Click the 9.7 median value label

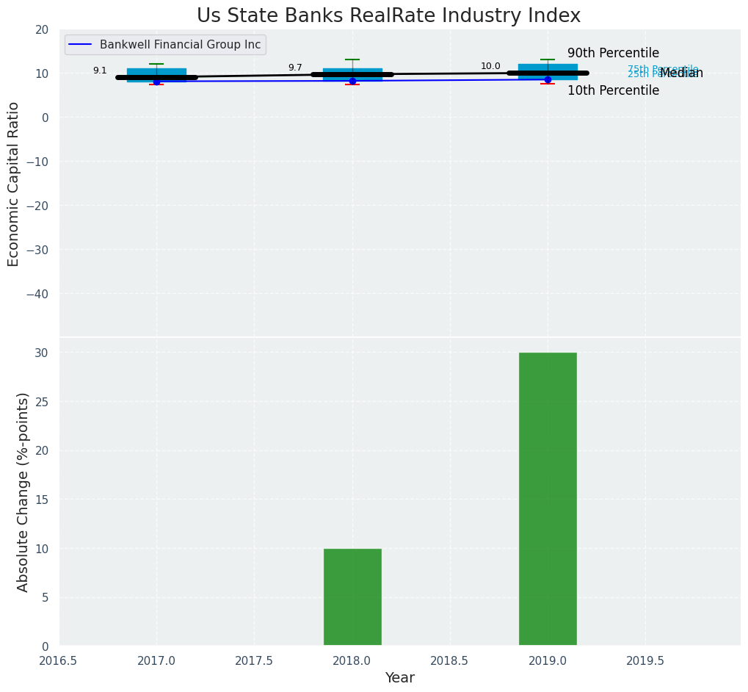tap(295, 68)
